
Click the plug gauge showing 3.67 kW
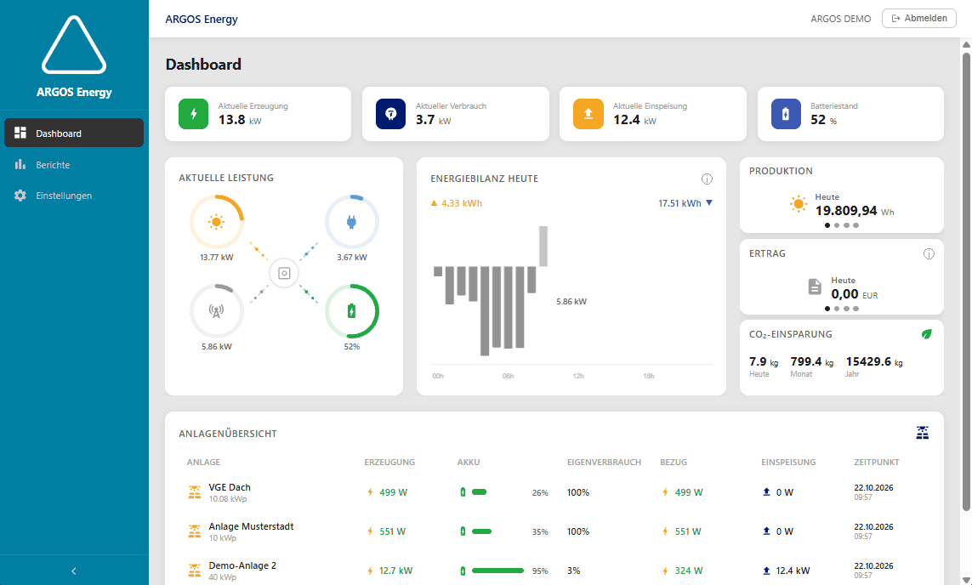point(351,222)
